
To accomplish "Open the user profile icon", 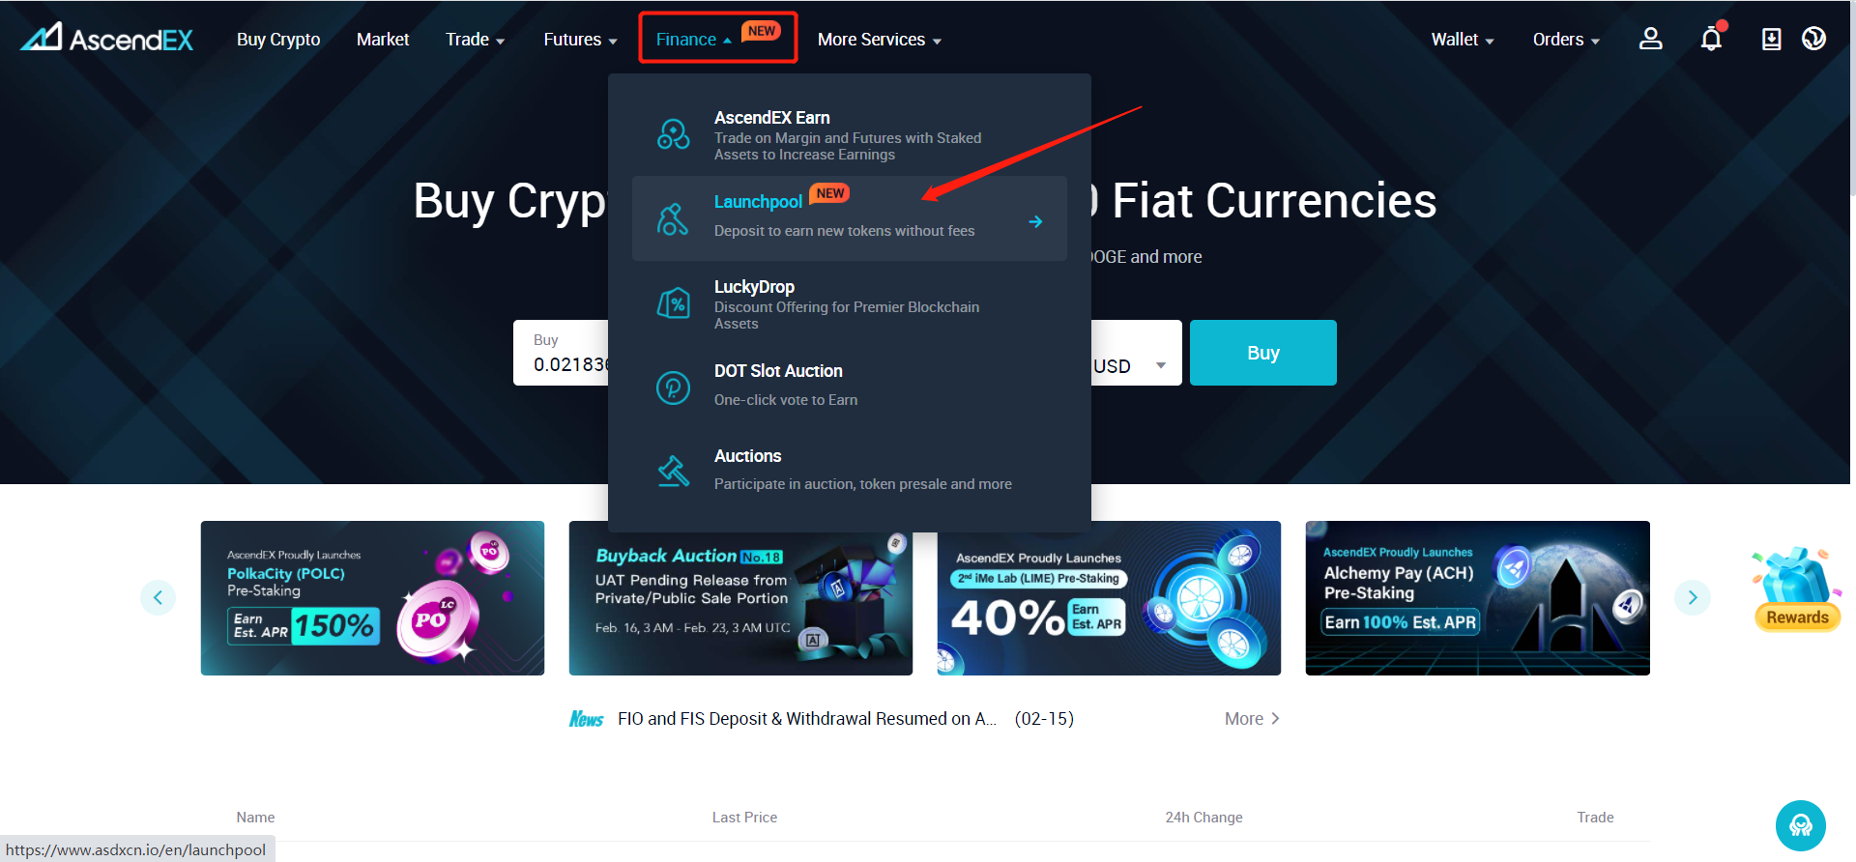I will [x=1650, y=39].
